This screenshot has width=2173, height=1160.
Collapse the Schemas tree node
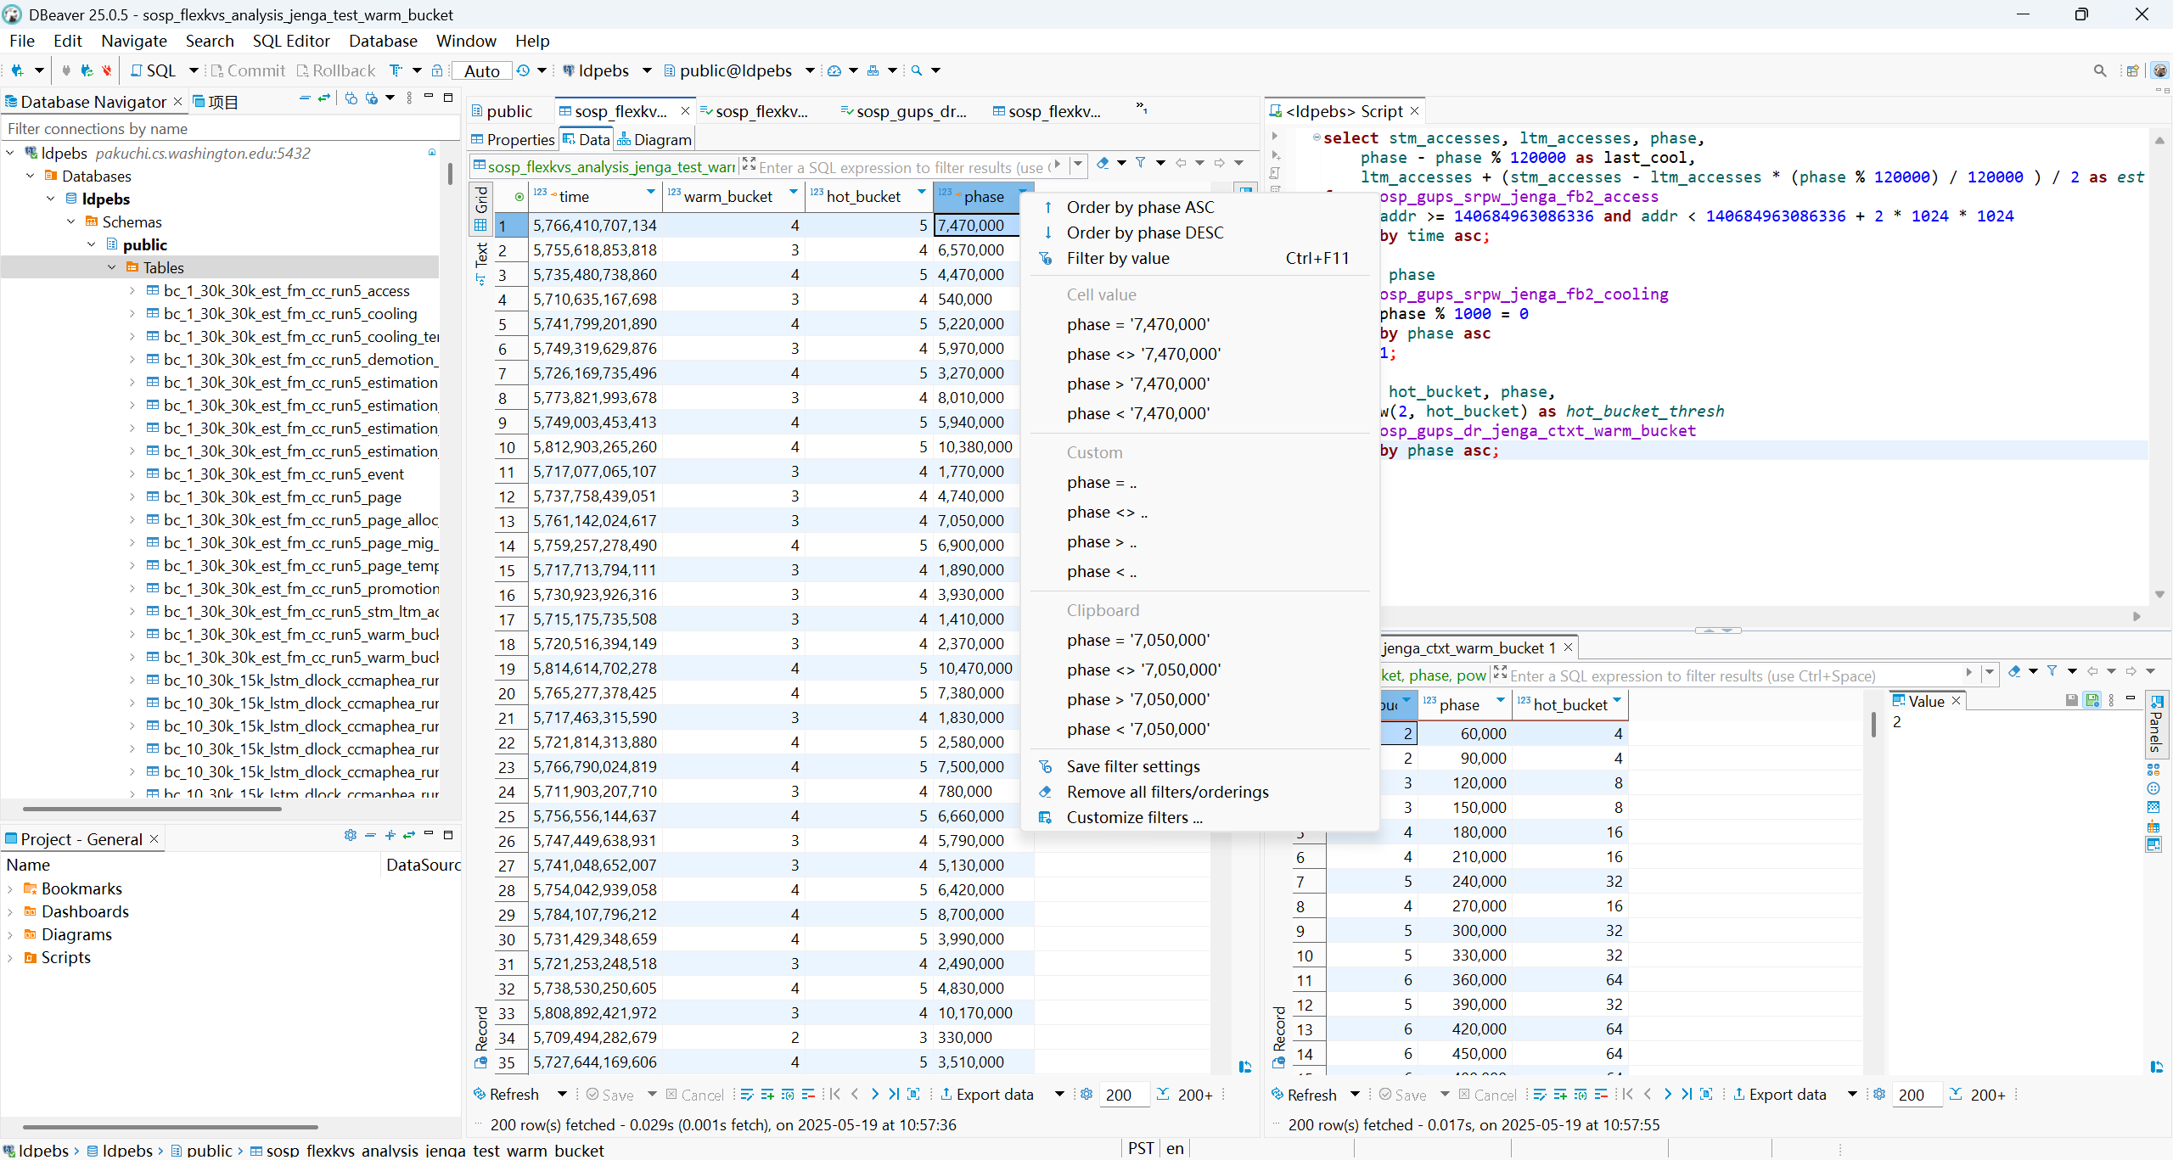(71, 222)
